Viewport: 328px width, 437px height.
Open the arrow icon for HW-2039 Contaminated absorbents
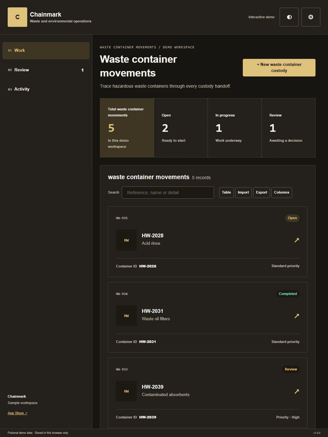[x=297, y=391]
